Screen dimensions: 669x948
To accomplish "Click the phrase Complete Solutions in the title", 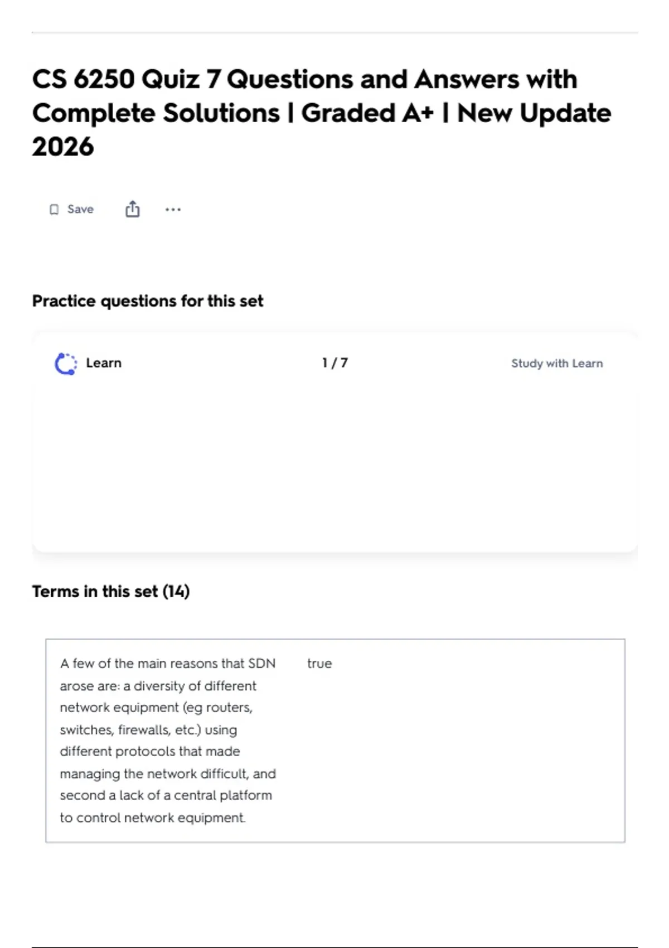I will 156,113.
